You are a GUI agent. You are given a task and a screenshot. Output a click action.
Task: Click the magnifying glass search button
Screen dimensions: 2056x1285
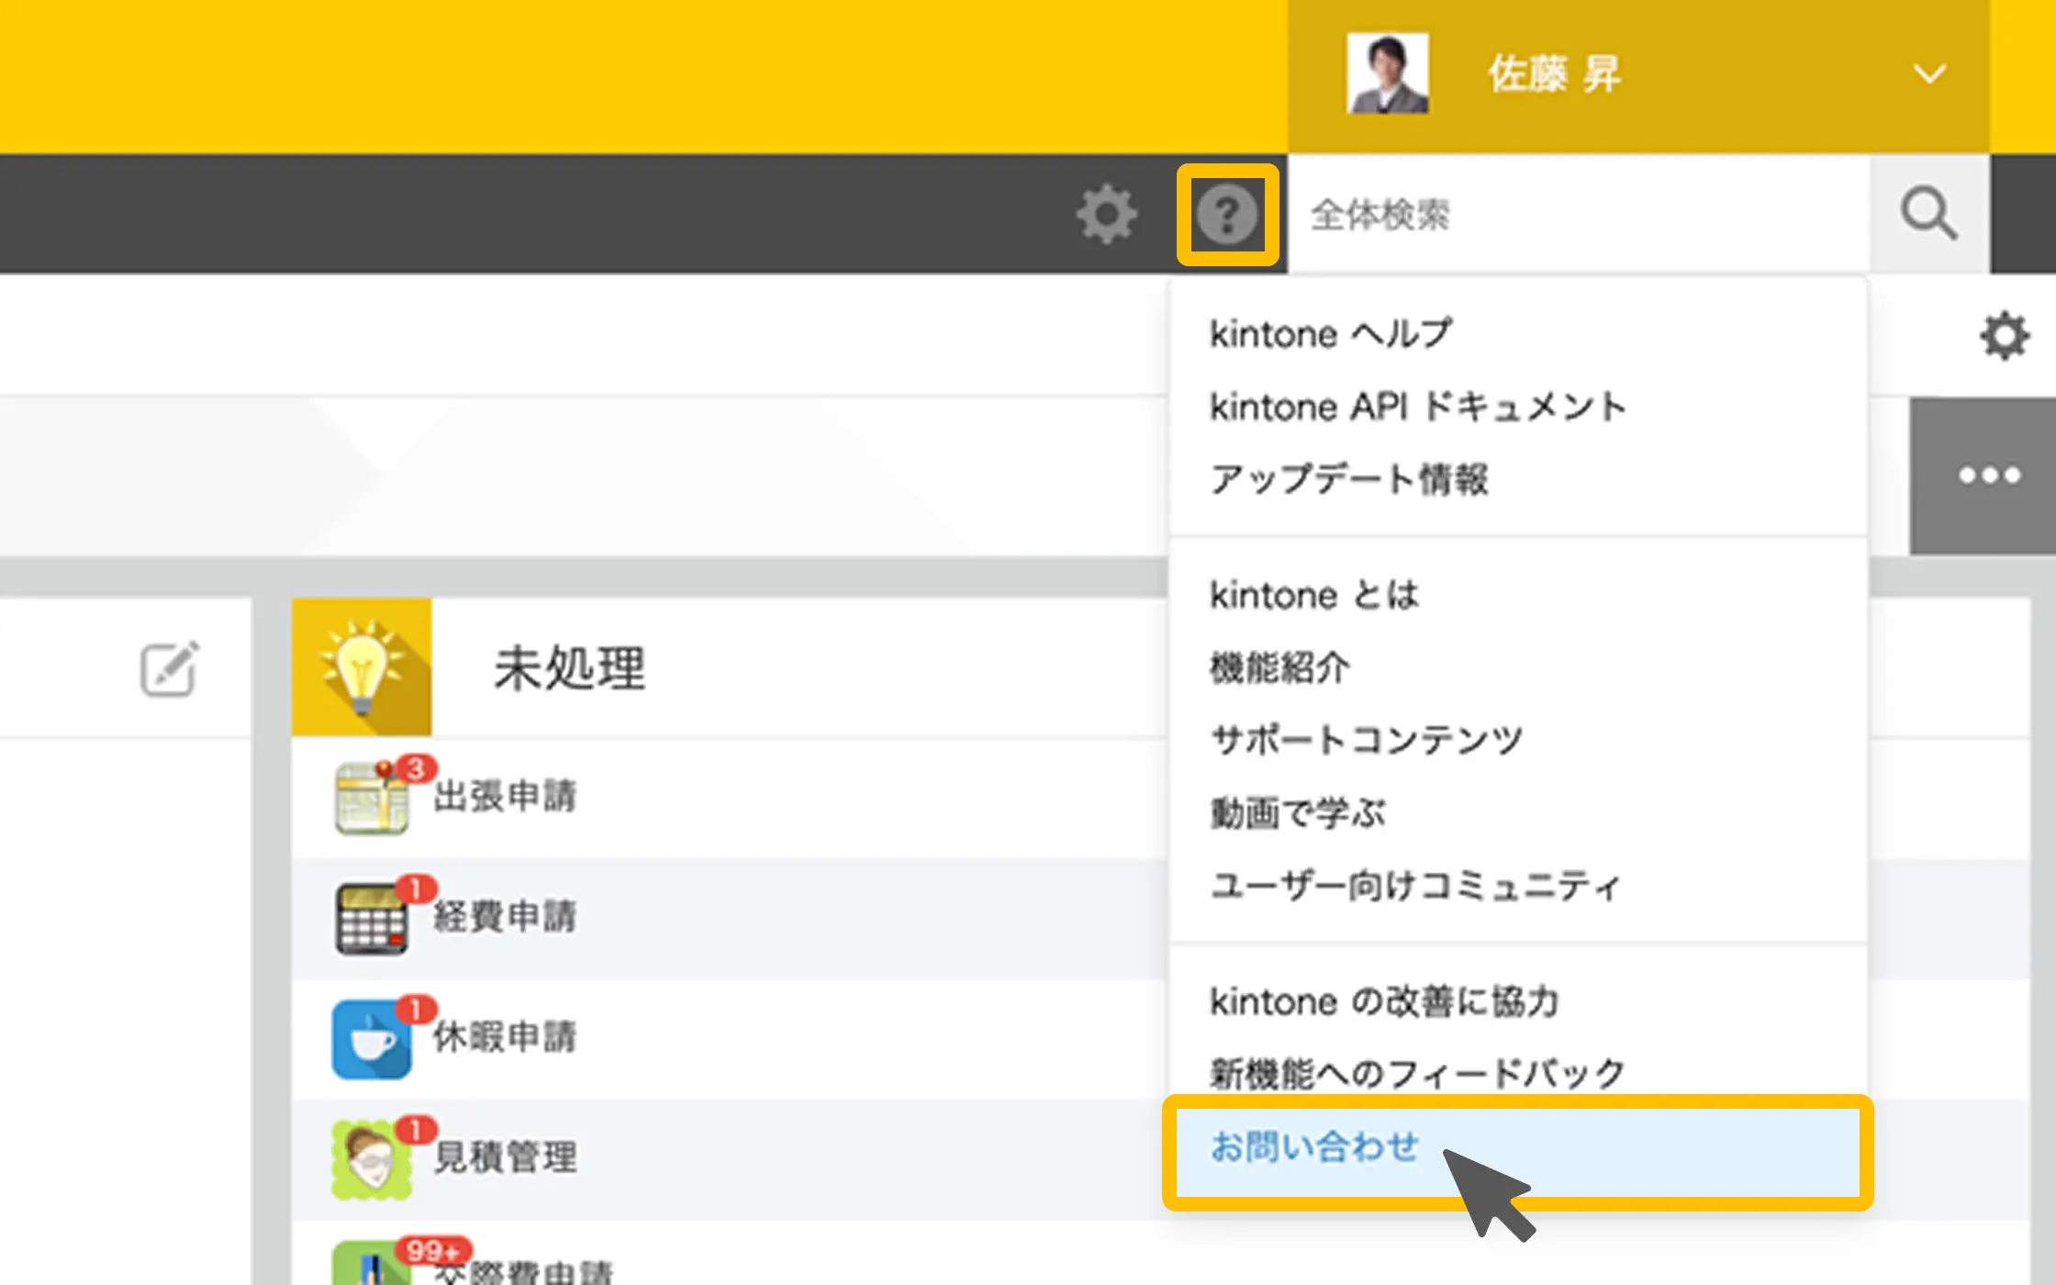pos(1928,215)
